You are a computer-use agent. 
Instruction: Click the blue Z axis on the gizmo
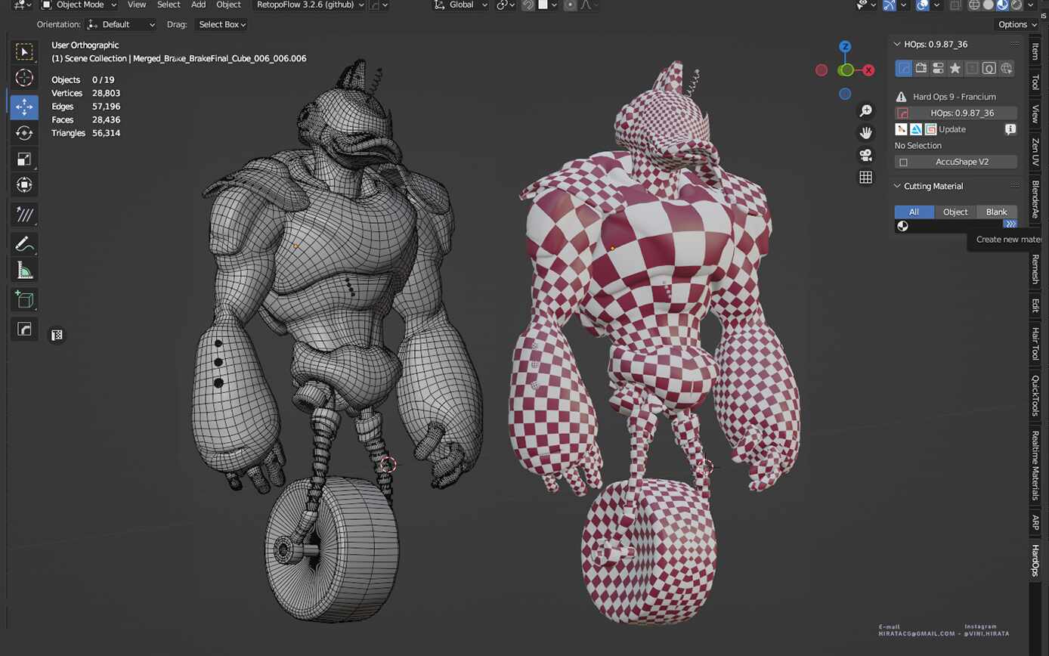click(x=846, y=47)
